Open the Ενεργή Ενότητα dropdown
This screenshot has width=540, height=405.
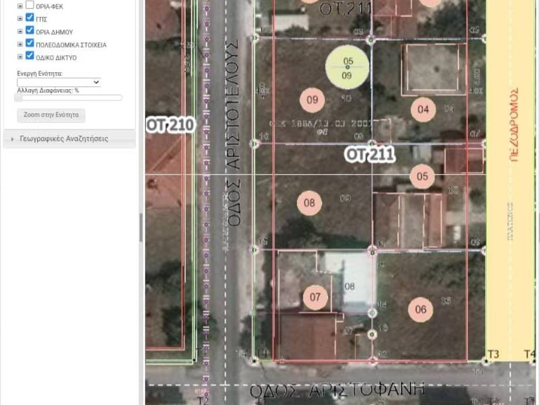pos(59,82)
